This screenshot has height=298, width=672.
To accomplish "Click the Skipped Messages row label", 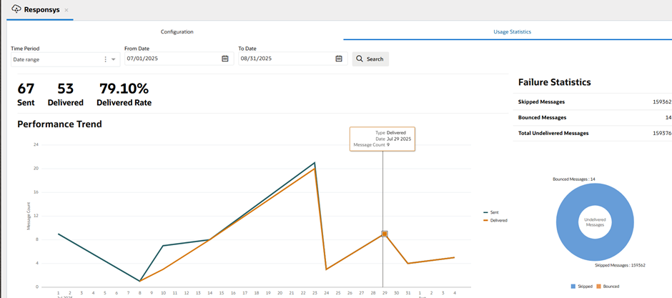I will pyautogui.click(x=541, y=102).
